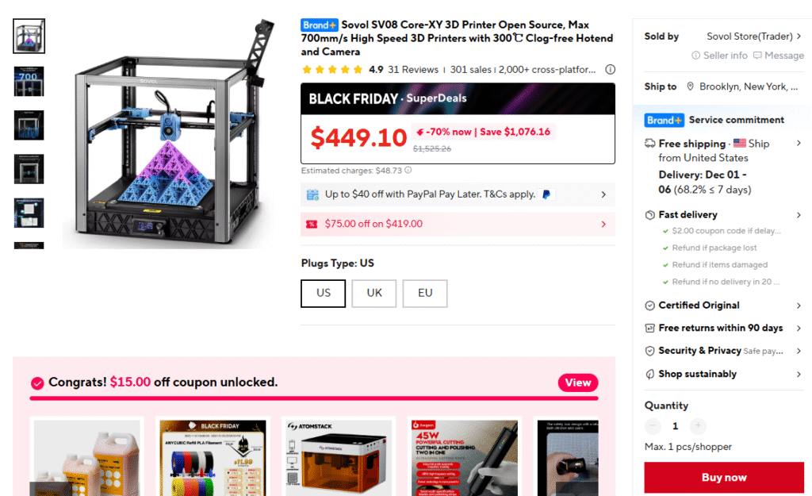Expand the Certified Original section
This screenshot has width=812, height=496.
[x=799, y=306]
